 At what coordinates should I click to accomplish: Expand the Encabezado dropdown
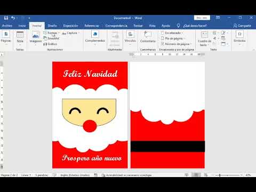pos(172,33)
